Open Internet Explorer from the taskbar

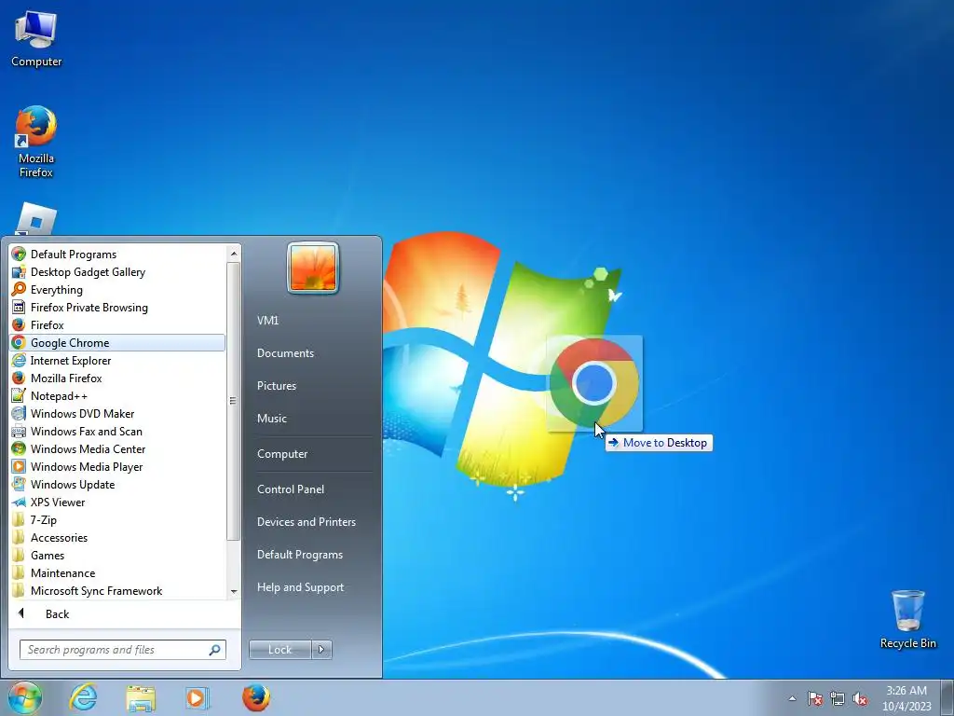coord(83,697)
